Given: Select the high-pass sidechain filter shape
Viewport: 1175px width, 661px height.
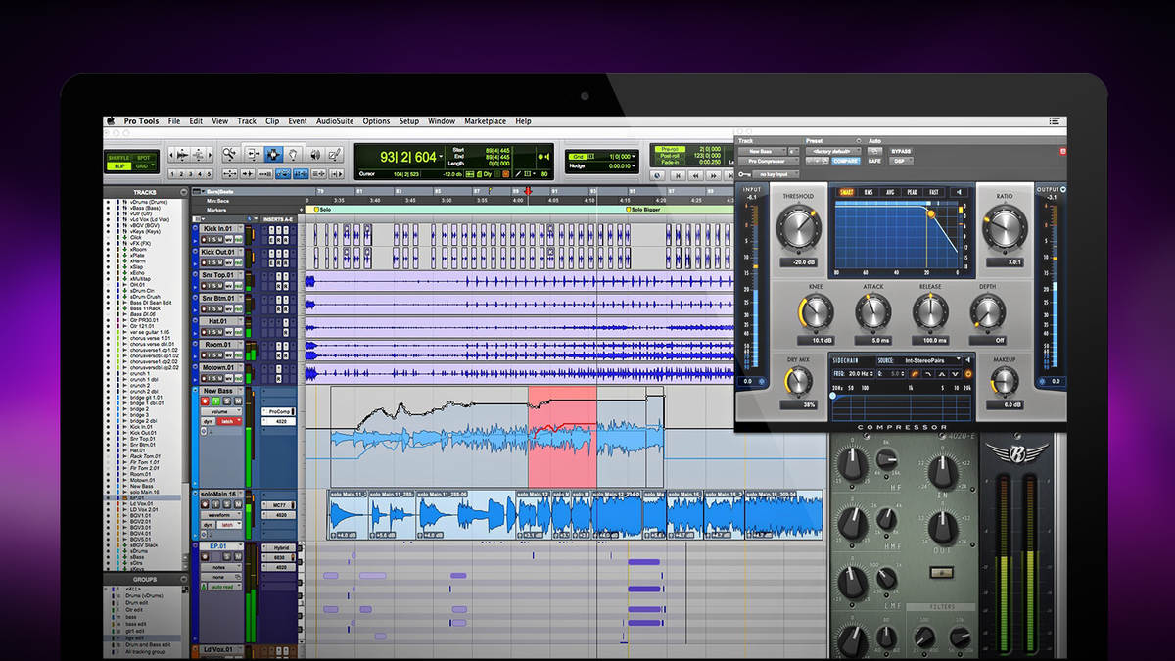Looking at the screenshot, I should coord(915,374).
